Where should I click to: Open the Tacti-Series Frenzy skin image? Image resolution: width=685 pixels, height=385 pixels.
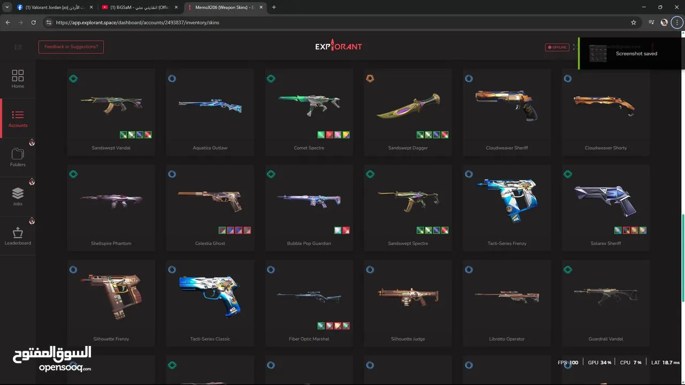click(506, 201)
